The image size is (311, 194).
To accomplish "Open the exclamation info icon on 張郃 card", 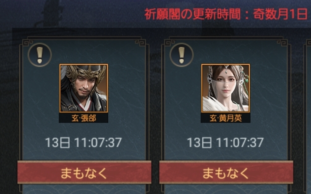I will 40,55.
